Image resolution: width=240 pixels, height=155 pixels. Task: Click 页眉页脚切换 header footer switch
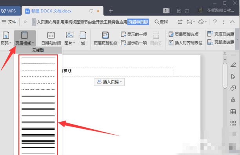click(x=105, y=38)
